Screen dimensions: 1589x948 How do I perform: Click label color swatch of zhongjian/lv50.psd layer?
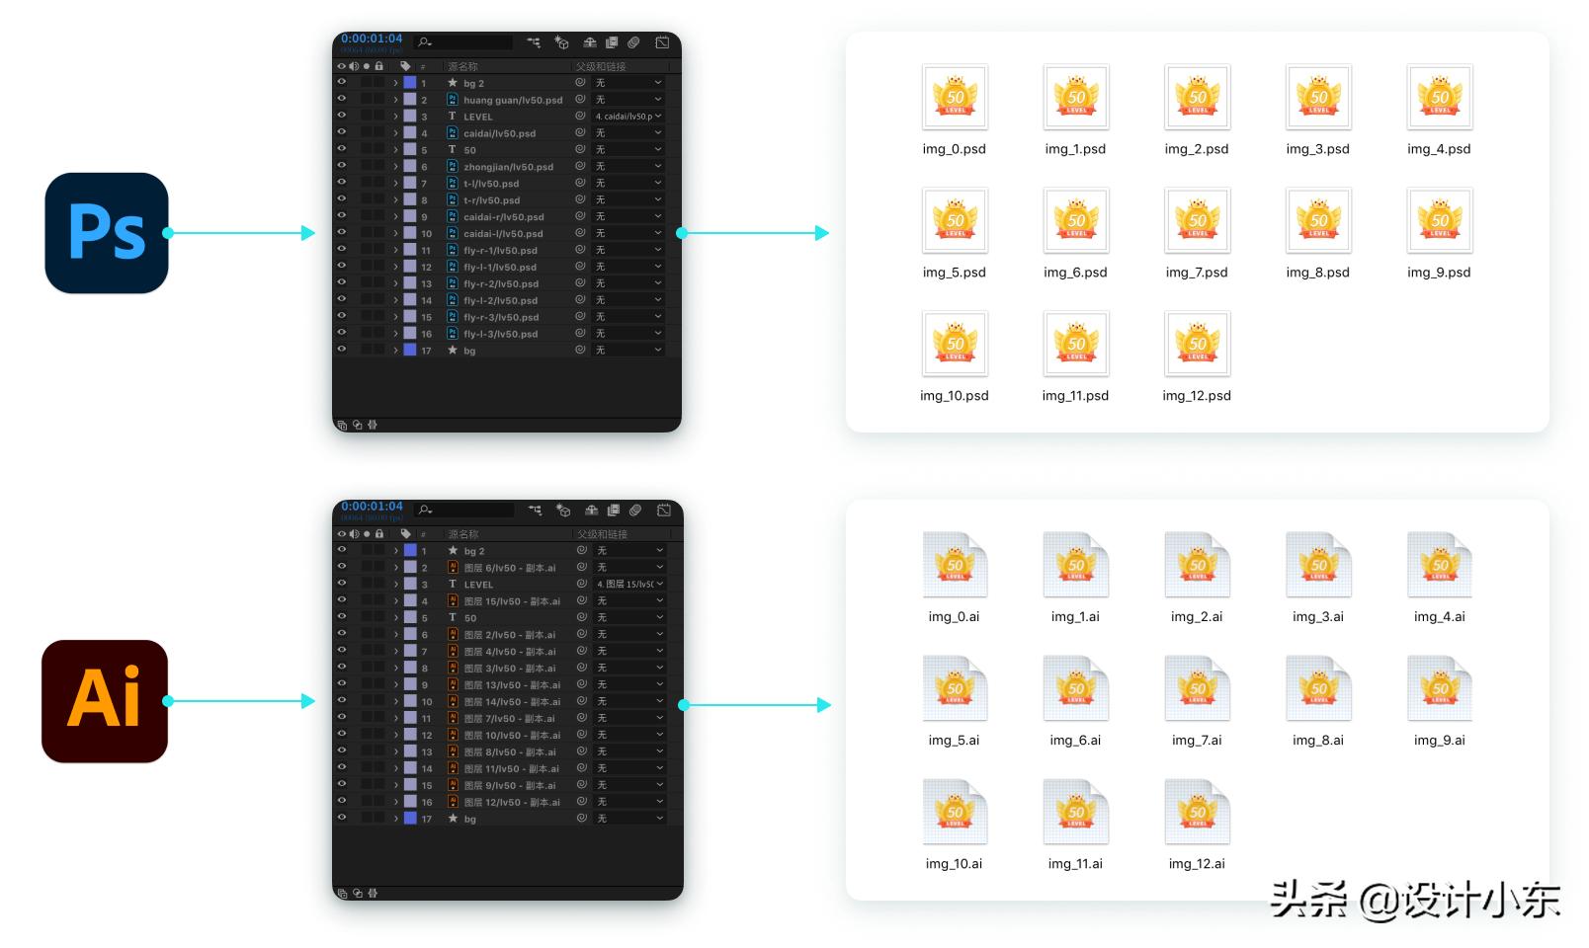(x=409, y=166)
